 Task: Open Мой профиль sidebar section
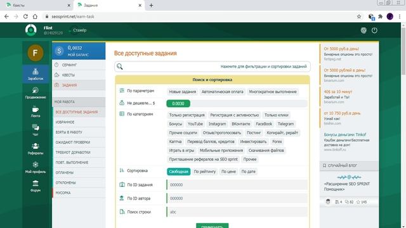click(36, 167)
